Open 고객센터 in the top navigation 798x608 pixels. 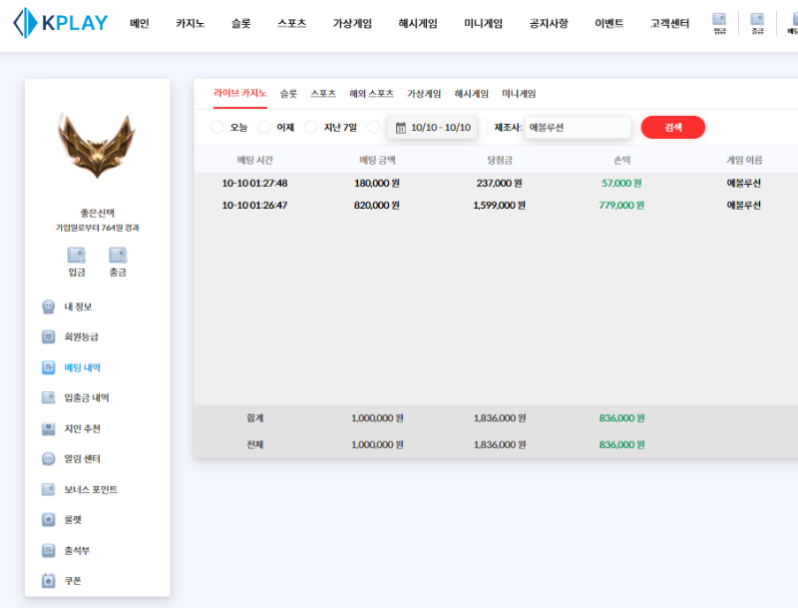tap(669, 24)
